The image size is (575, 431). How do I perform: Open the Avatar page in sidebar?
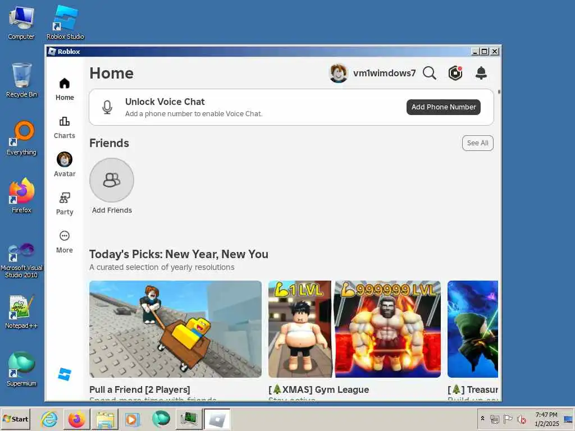tap(65, 164)
